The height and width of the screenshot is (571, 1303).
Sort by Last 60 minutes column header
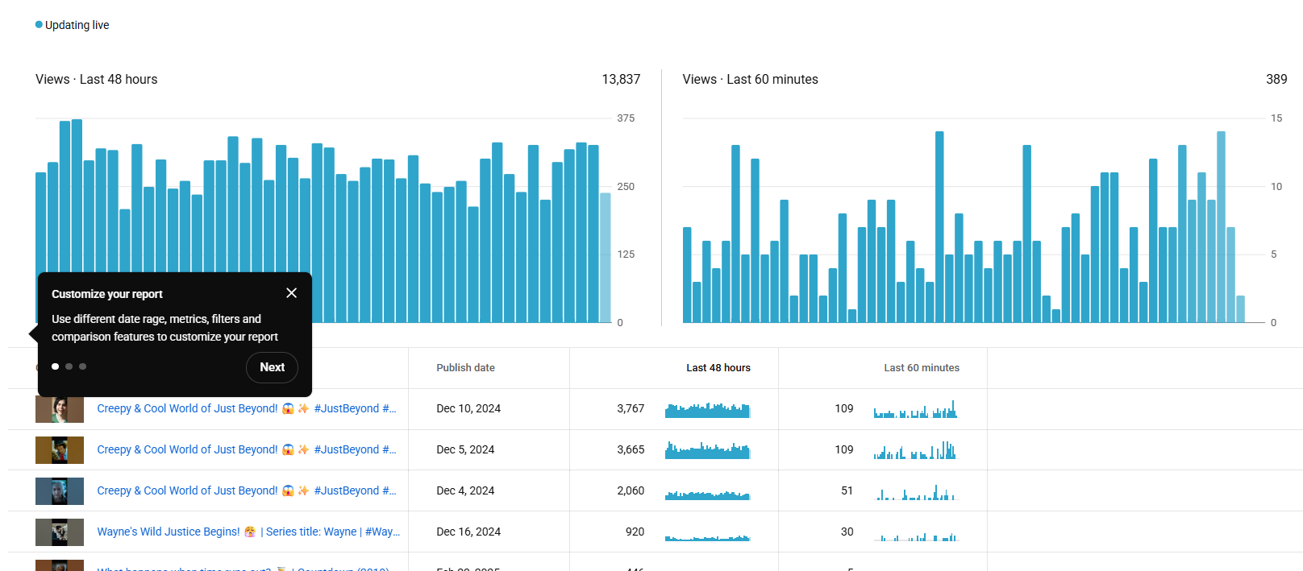coord(921,368)
